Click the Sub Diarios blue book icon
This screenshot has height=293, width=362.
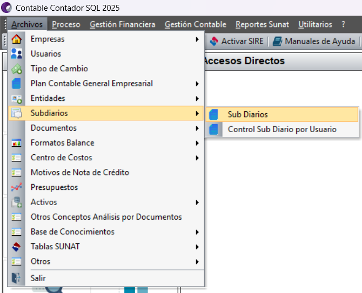coord(214,114)
